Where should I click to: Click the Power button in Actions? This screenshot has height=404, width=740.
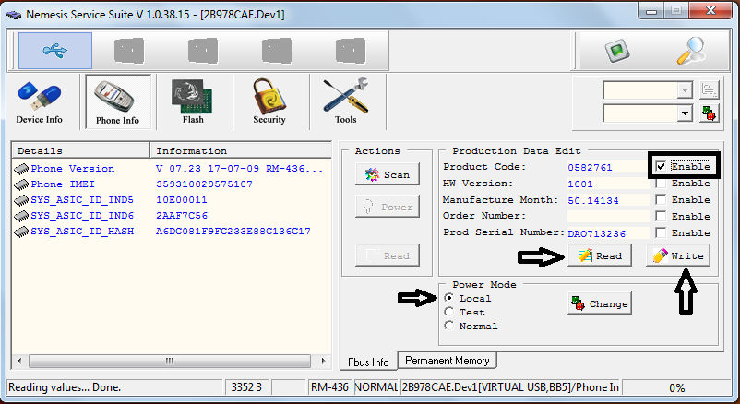(388, 207)
